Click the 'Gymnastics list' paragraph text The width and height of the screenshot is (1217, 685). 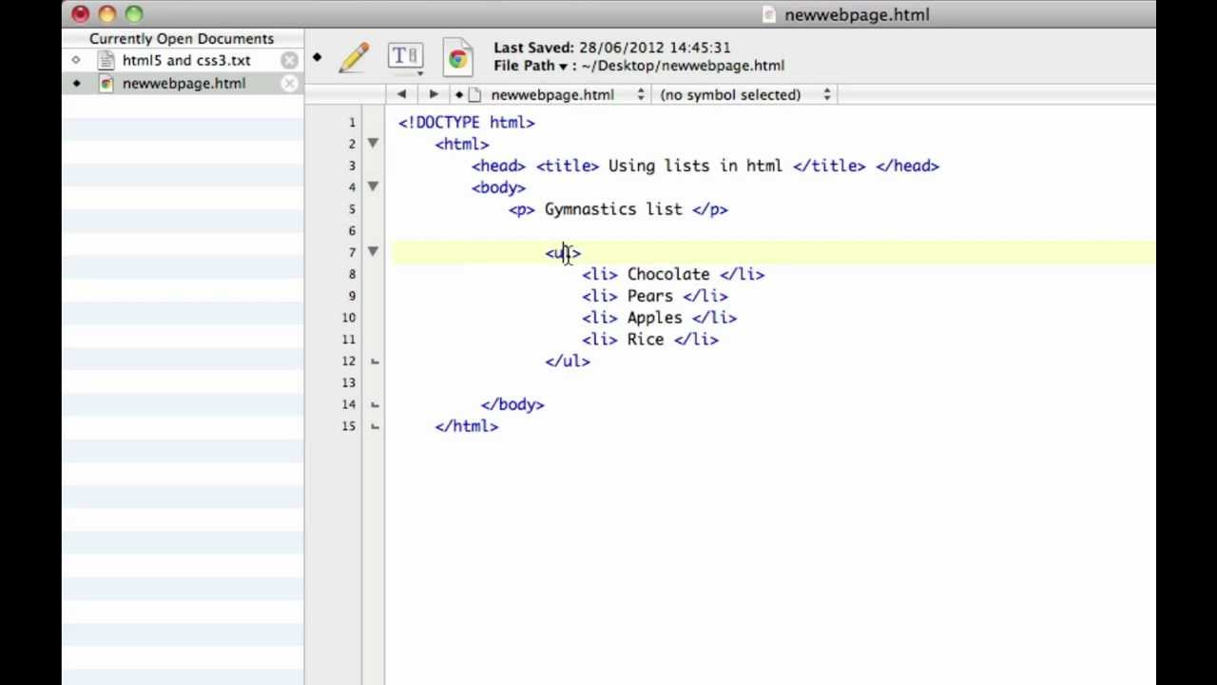pyautogui.click(x=613, y=209)
